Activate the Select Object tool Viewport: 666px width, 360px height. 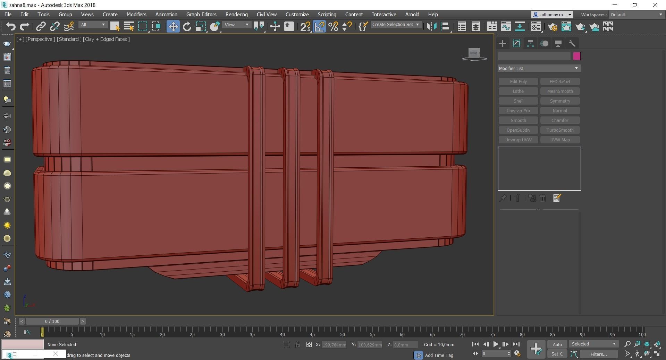pyautogui.click(x=115, y=27)
